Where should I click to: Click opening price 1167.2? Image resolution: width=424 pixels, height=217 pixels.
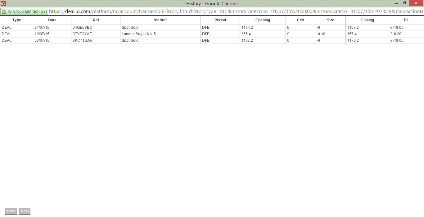[x=247, y=40]
